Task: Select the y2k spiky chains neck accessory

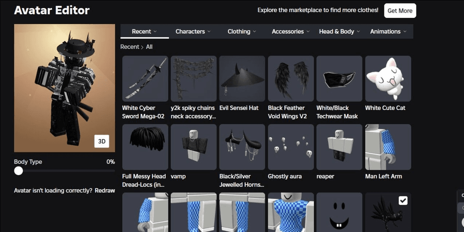Action: point(194,79)
